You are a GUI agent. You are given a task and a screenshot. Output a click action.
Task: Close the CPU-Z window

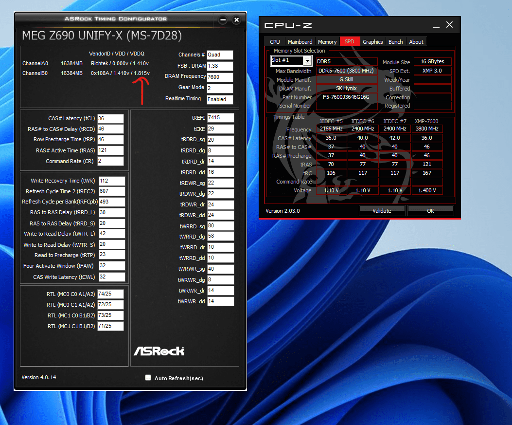(450, 25)
